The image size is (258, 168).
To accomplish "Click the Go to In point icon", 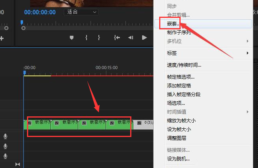I will tap(116, 38).
